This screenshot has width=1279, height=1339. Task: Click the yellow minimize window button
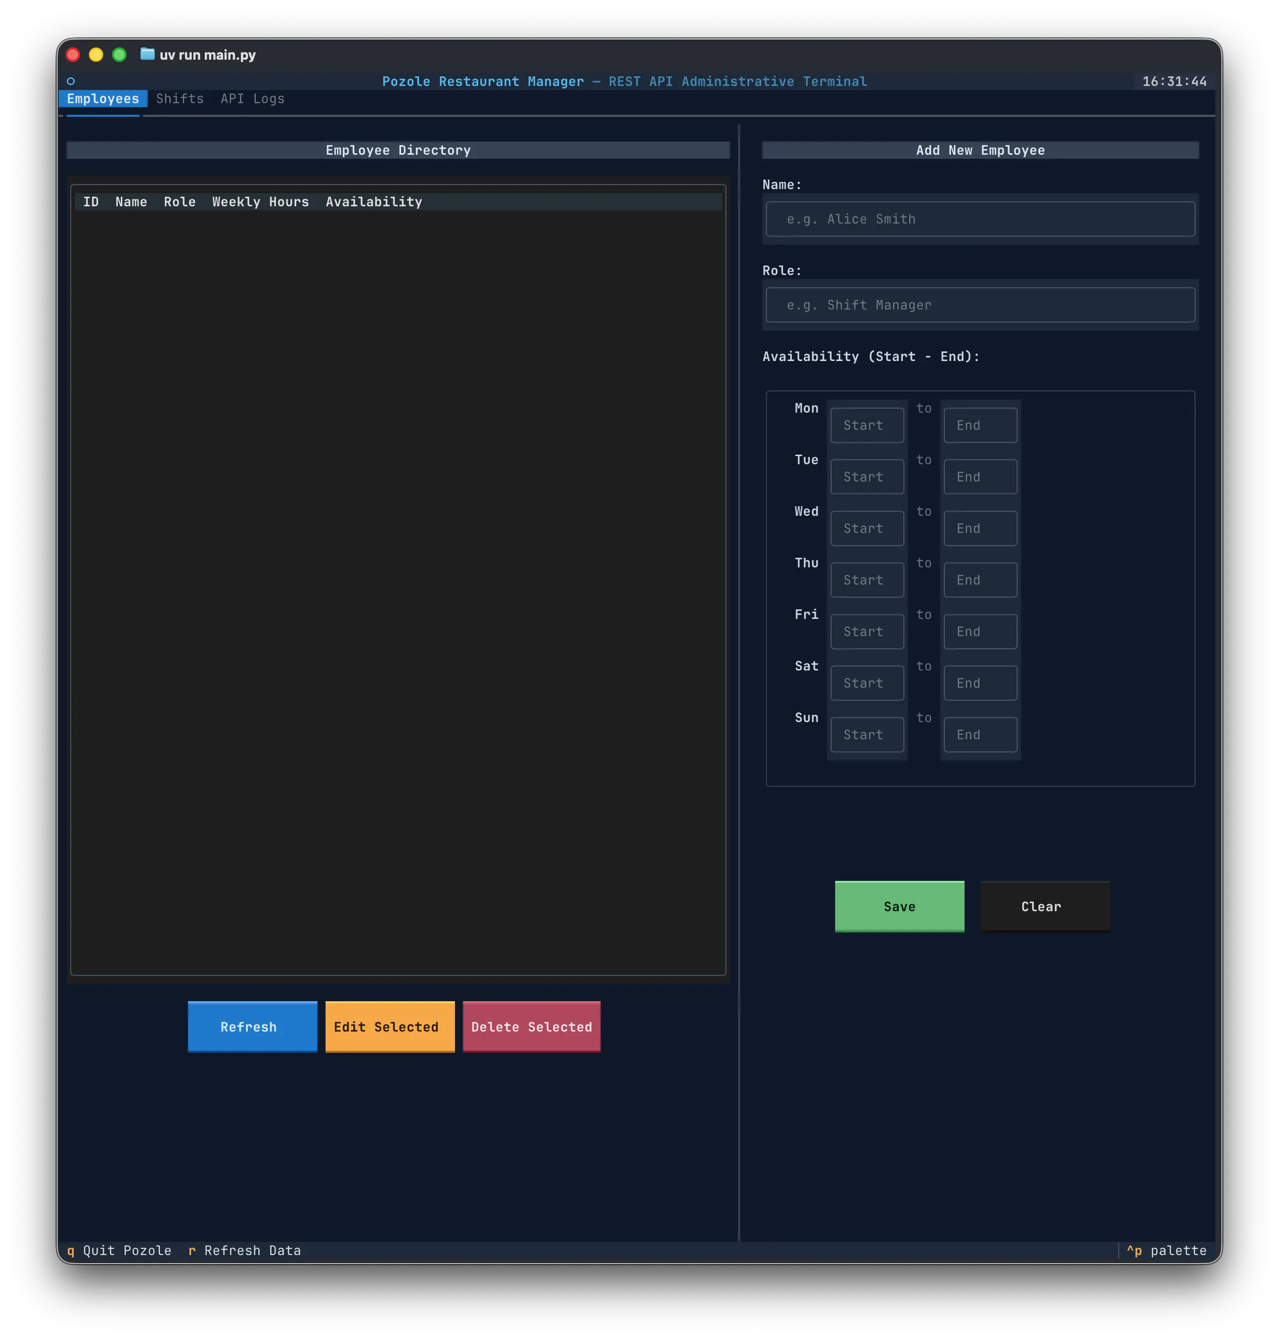tap(96, 55)
